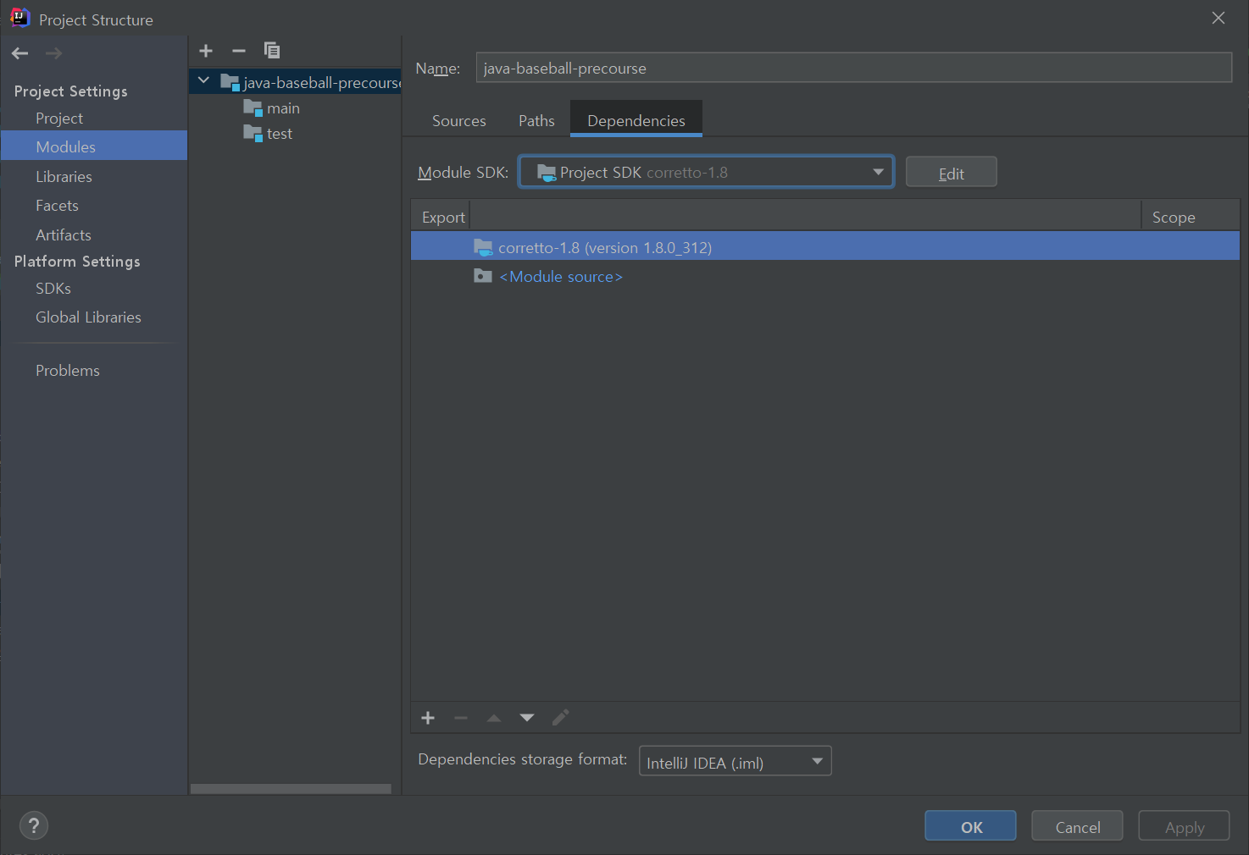Open the Problems section
This screenshot has height=855, width=1249.
pyautogui.click(x=68, y=371)
